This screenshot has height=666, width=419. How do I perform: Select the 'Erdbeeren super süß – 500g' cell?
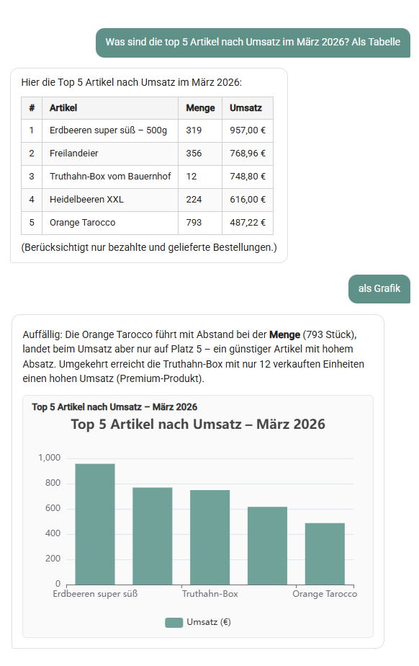(x=110, y=130)
